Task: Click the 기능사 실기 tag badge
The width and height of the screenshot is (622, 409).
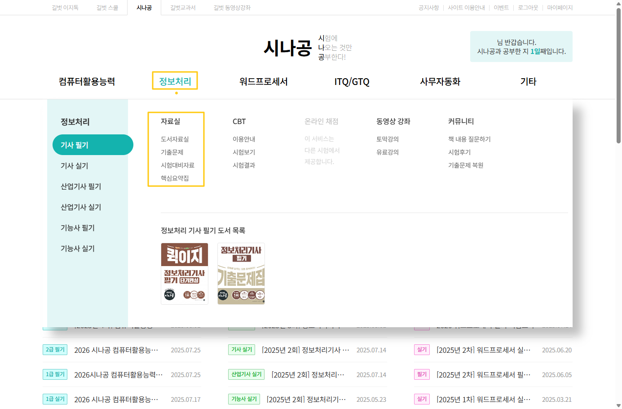Action: point(244,399)
